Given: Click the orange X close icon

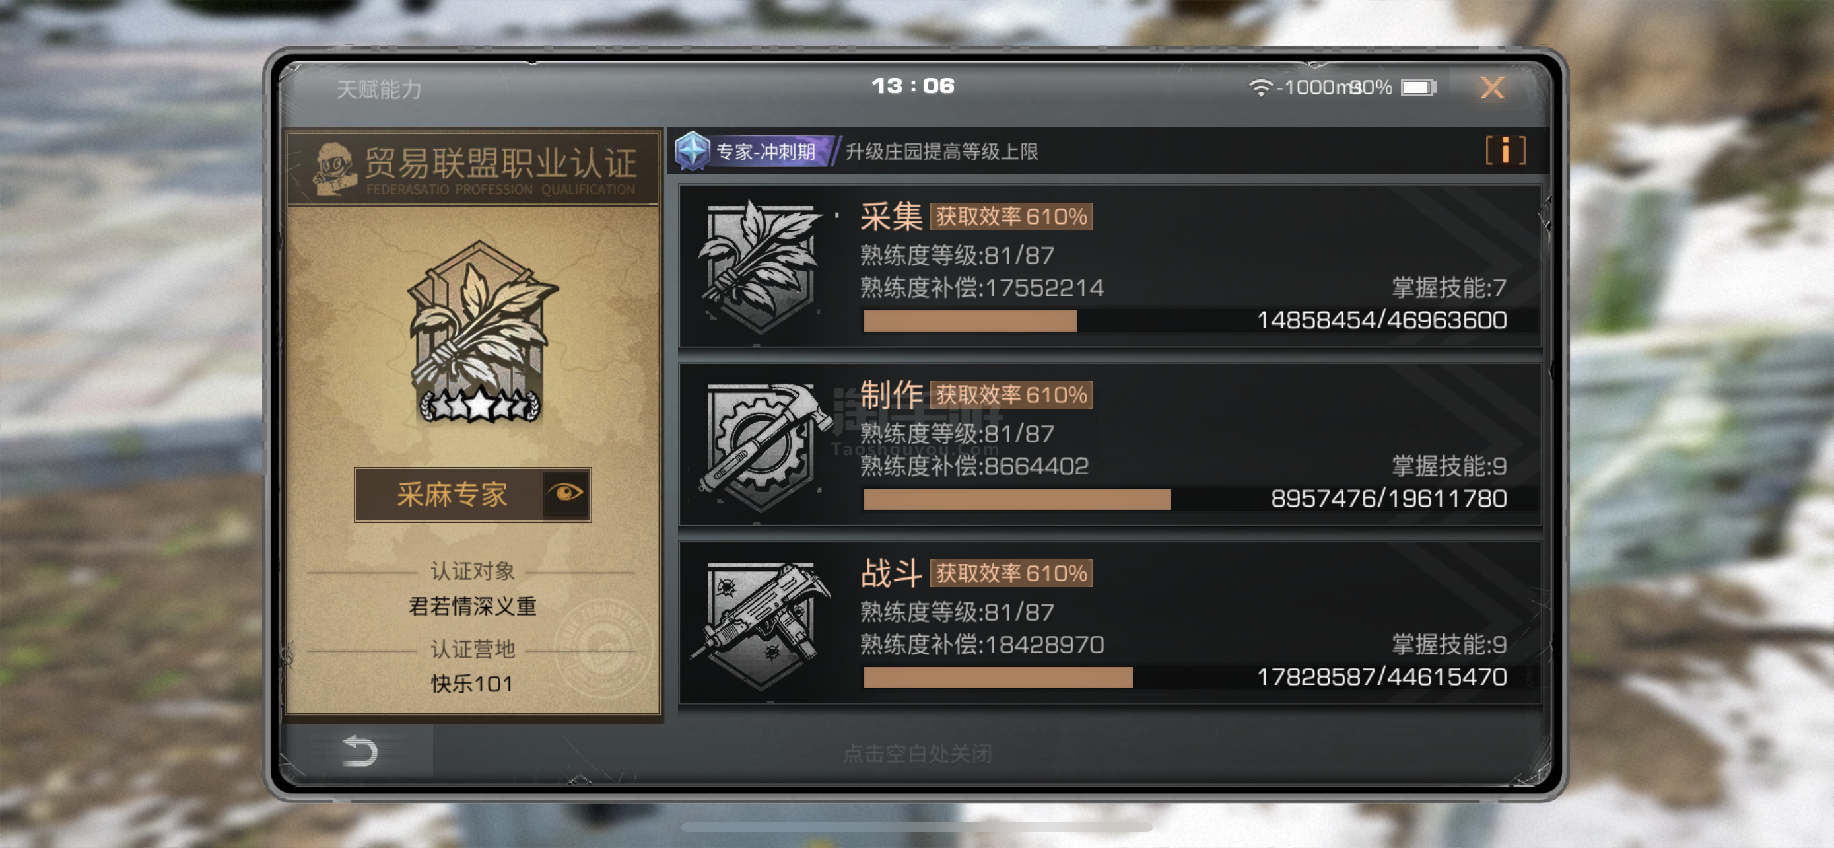Looking at the screenshot, I should [x=1491, y=88].
